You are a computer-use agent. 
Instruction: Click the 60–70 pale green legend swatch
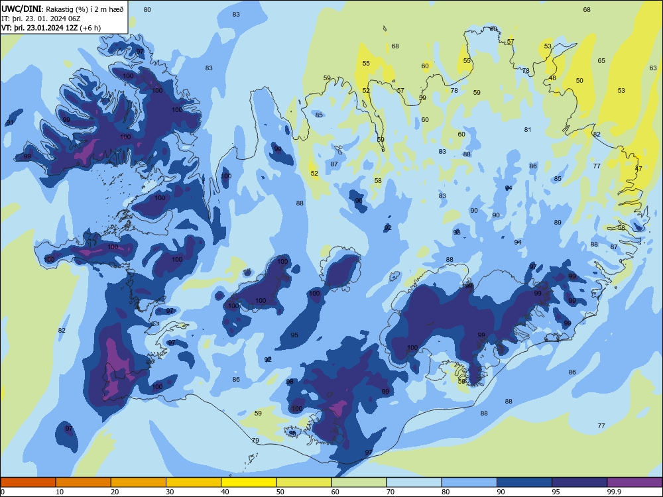point(359,482)
